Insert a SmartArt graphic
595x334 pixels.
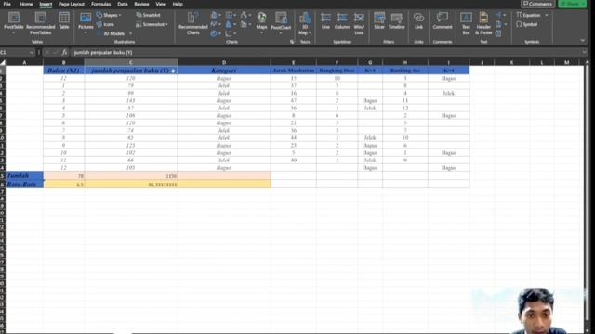pos(148,15)
